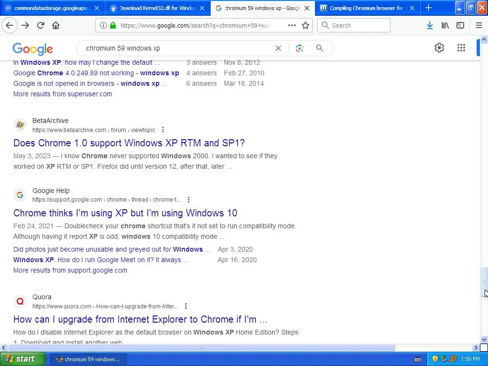Click the horizontal scrollbar thumb

tap(201, 347)
